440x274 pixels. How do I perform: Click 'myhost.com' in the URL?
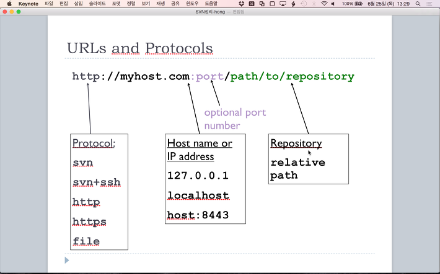[x=155, y=76]
